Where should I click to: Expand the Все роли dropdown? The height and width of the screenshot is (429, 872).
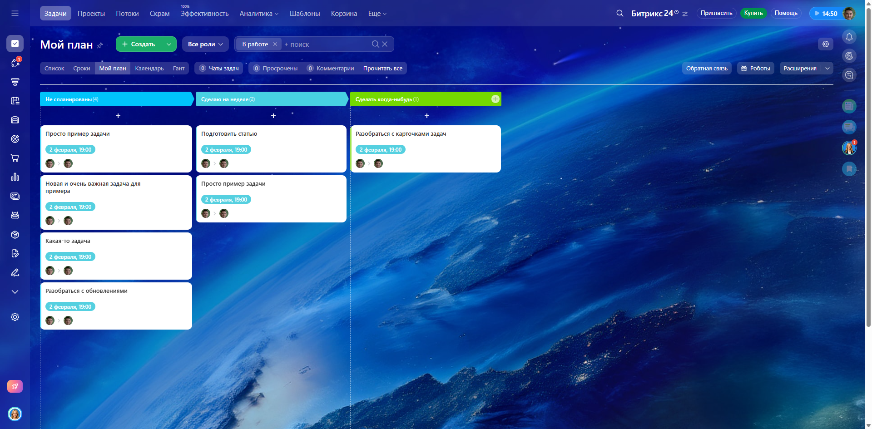pyautogui.click(x=205, y=44)
